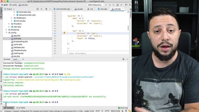This screenshot has width=199, height=112.
Task: Open the Event Log
Action: pyautogui.click(x=123, y=108)
